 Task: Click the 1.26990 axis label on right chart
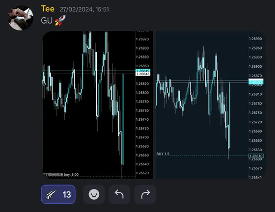coord(255,39)
